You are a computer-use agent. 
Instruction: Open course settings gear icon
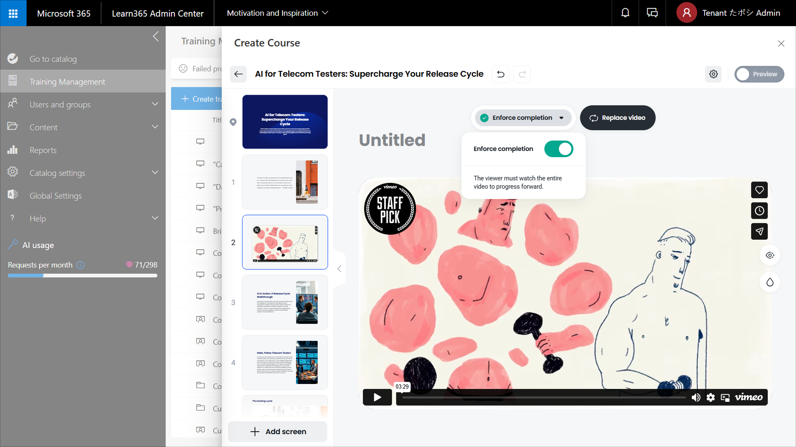coord(713,74)
